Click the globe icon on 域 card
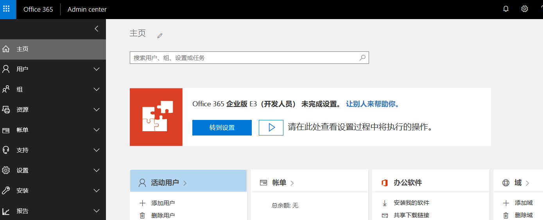This screenshot has height=220, width=543. point(506,183)
